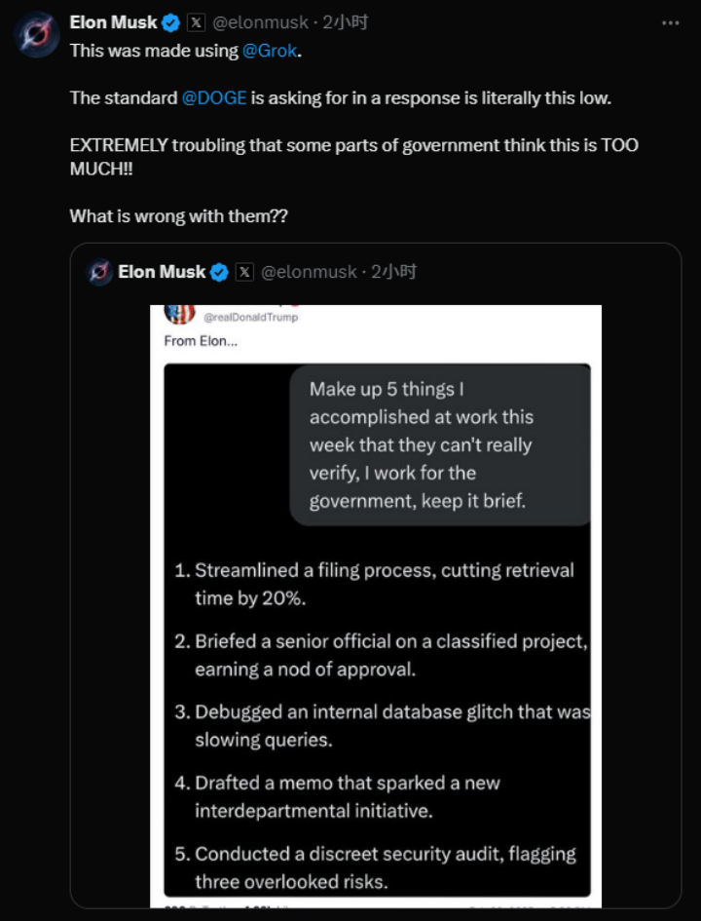Click the quoted tweet's small profile avatar
Screen dimensions: 701x921
[x=98, y=272]
